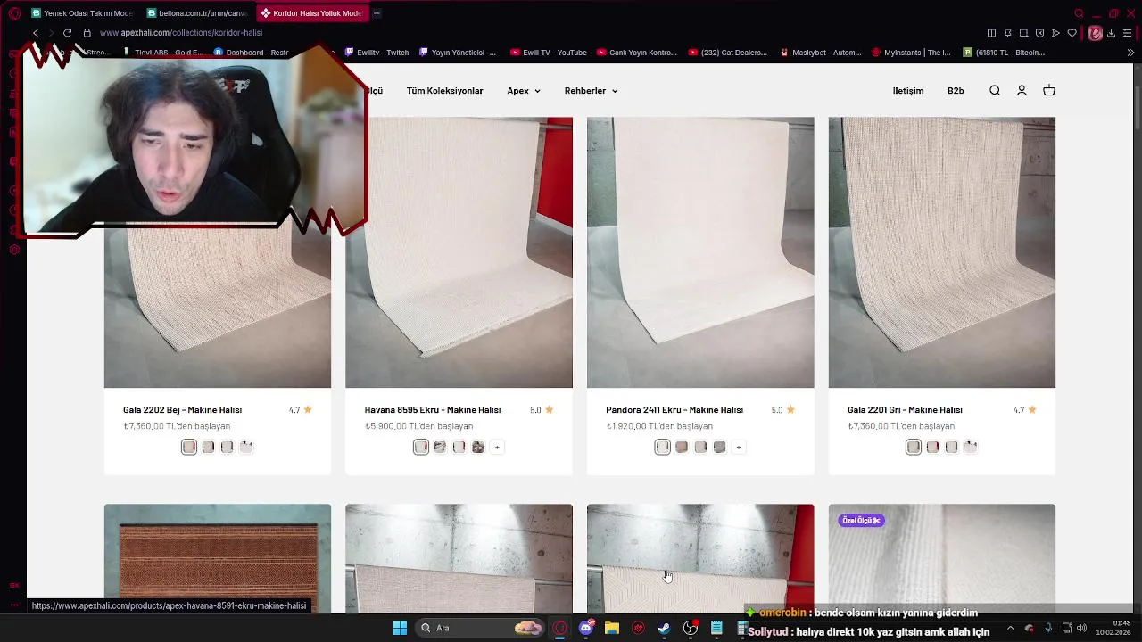Show more Pandora 2411 color variants
This screenshot has width=1142, height=642.
coord(739,447)
